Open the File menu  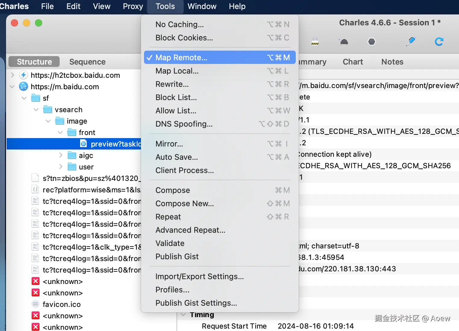click(47, 6)
